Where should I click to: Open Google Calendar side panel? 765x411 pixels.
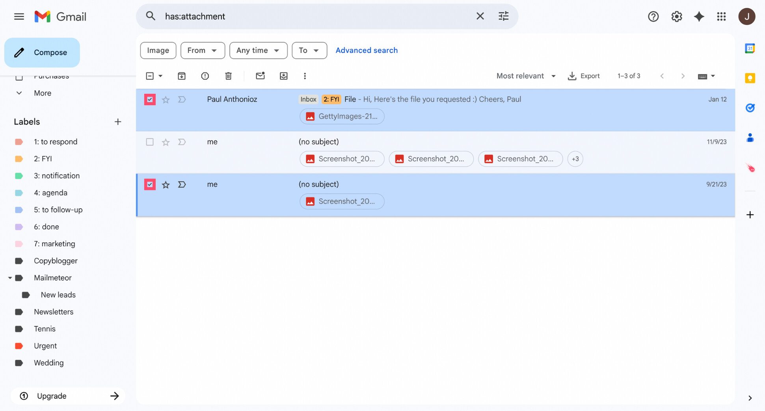(x=750, y=48)
